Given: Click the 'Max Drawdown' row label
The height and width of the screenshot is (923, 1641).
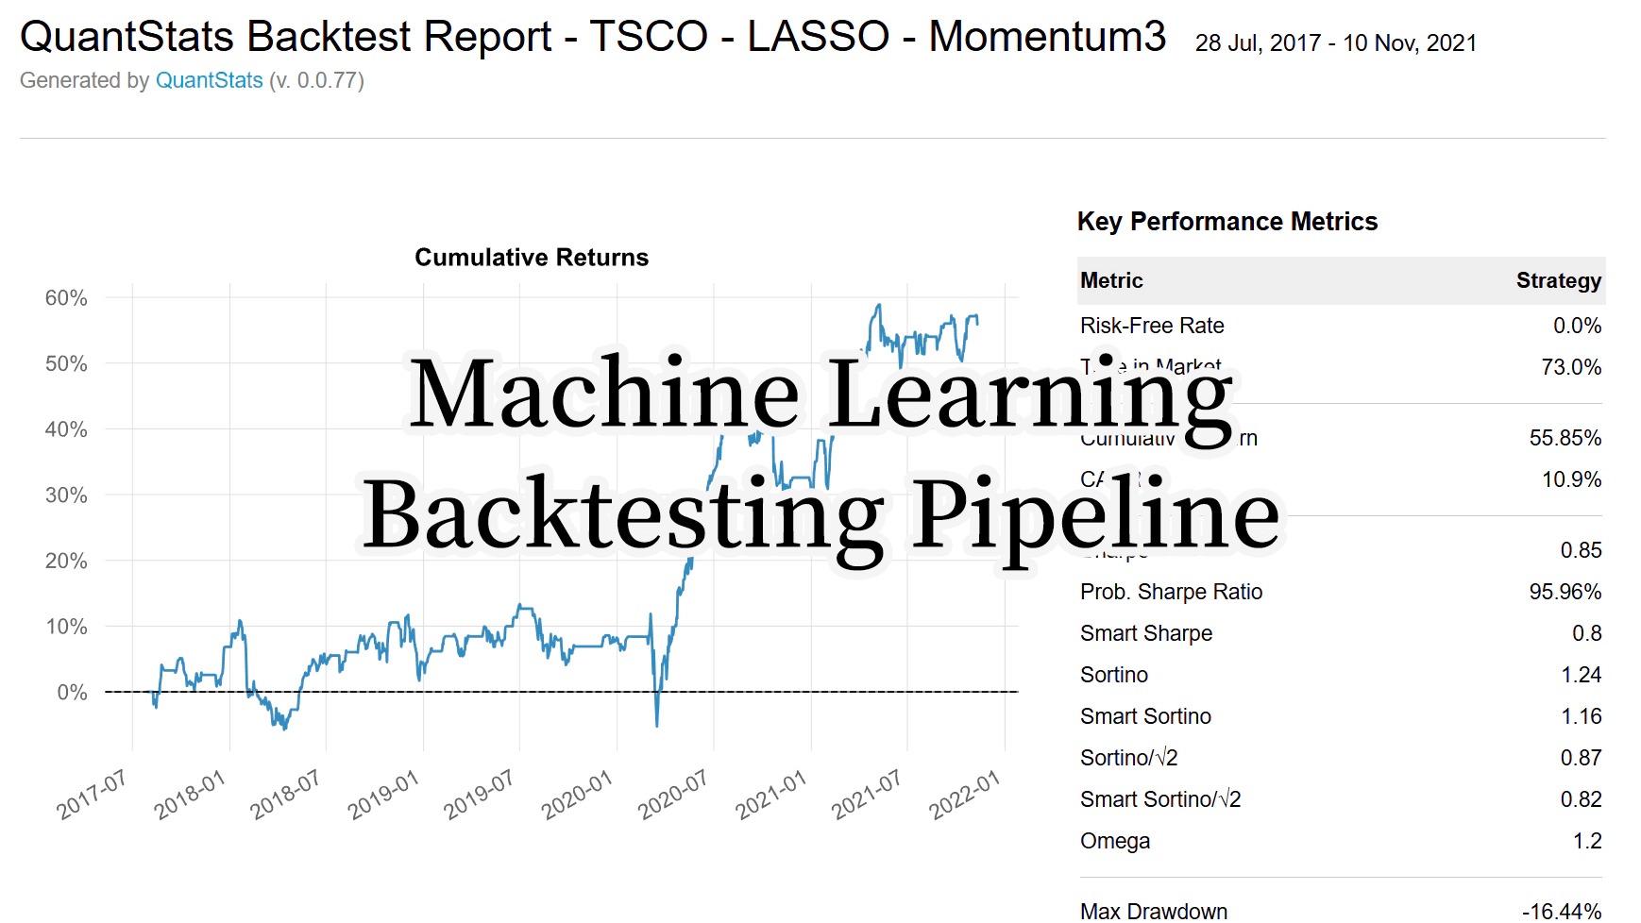Looking at the screenshot, I should pyautogui.click(x=1154, y=911).
